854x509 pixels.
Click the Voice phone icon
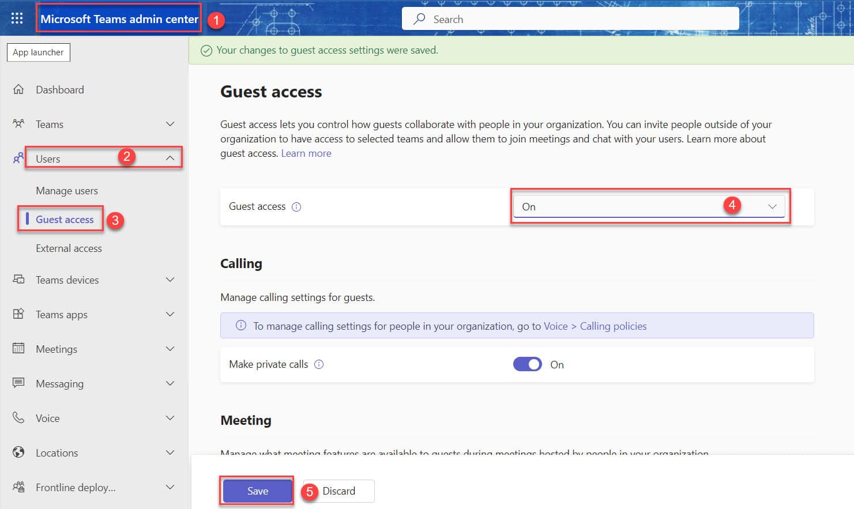[18, 417]
